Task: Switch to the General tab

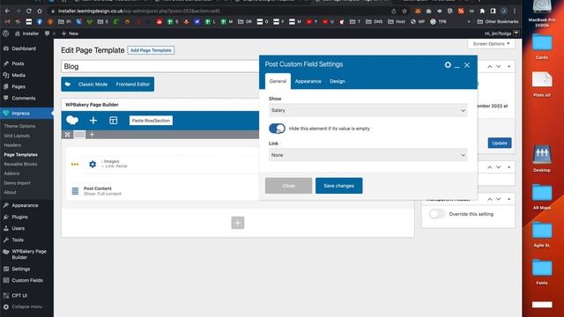Action: coord(278,81)
